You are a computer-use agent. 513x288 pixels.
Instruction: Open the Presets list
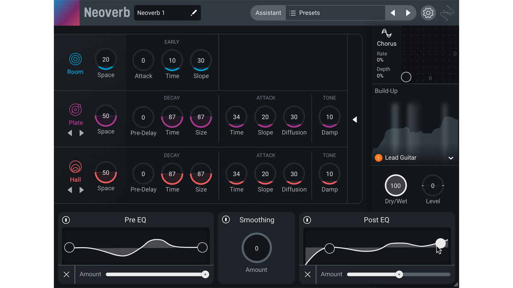(x=310, y=13)
